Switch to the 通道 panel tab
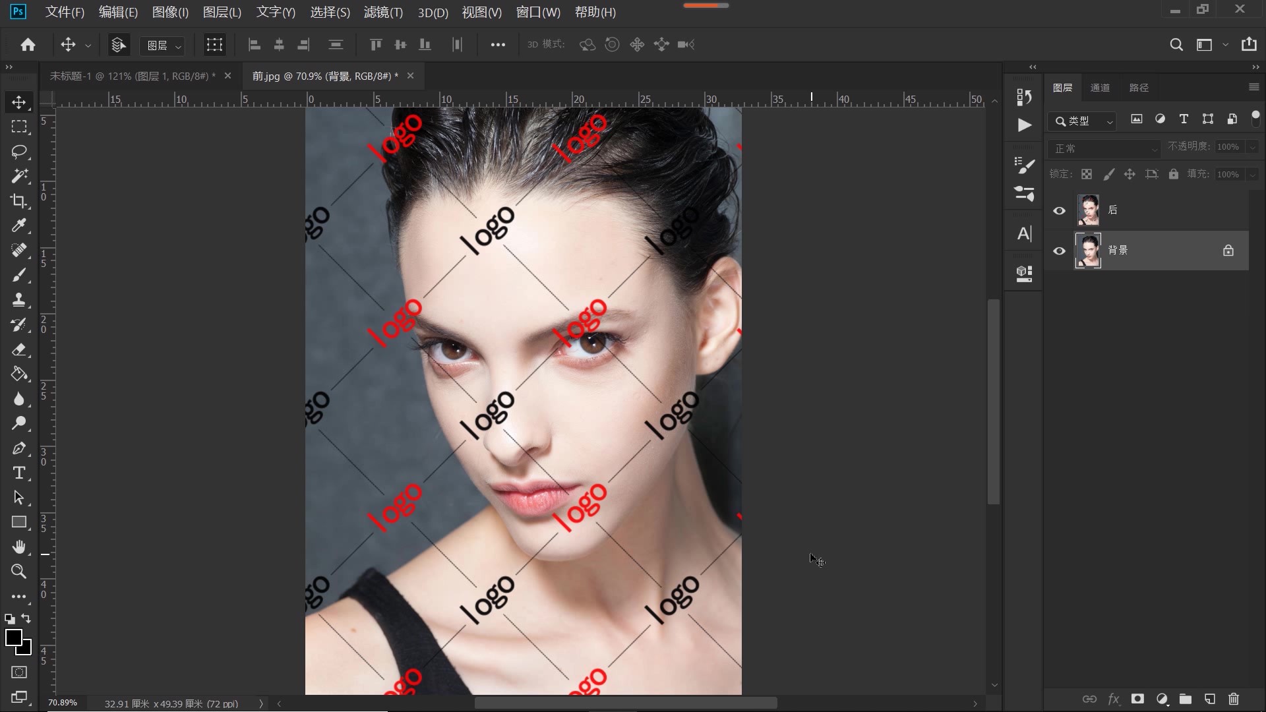Viewport: 1266px width, 712px height. click(1100, 88)
